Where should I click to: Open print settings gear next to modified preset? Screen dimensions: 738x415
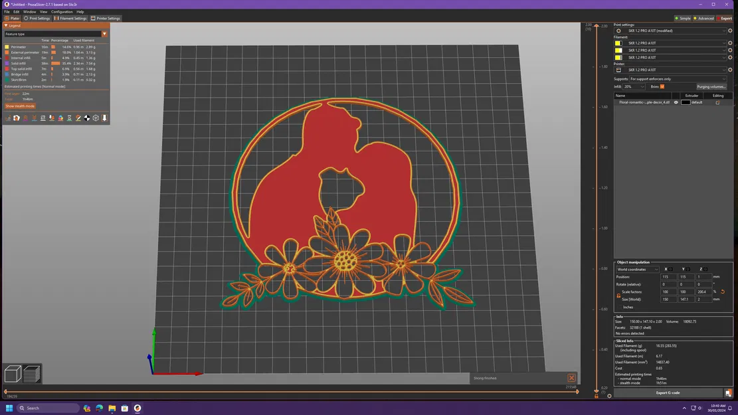[730, 31]
